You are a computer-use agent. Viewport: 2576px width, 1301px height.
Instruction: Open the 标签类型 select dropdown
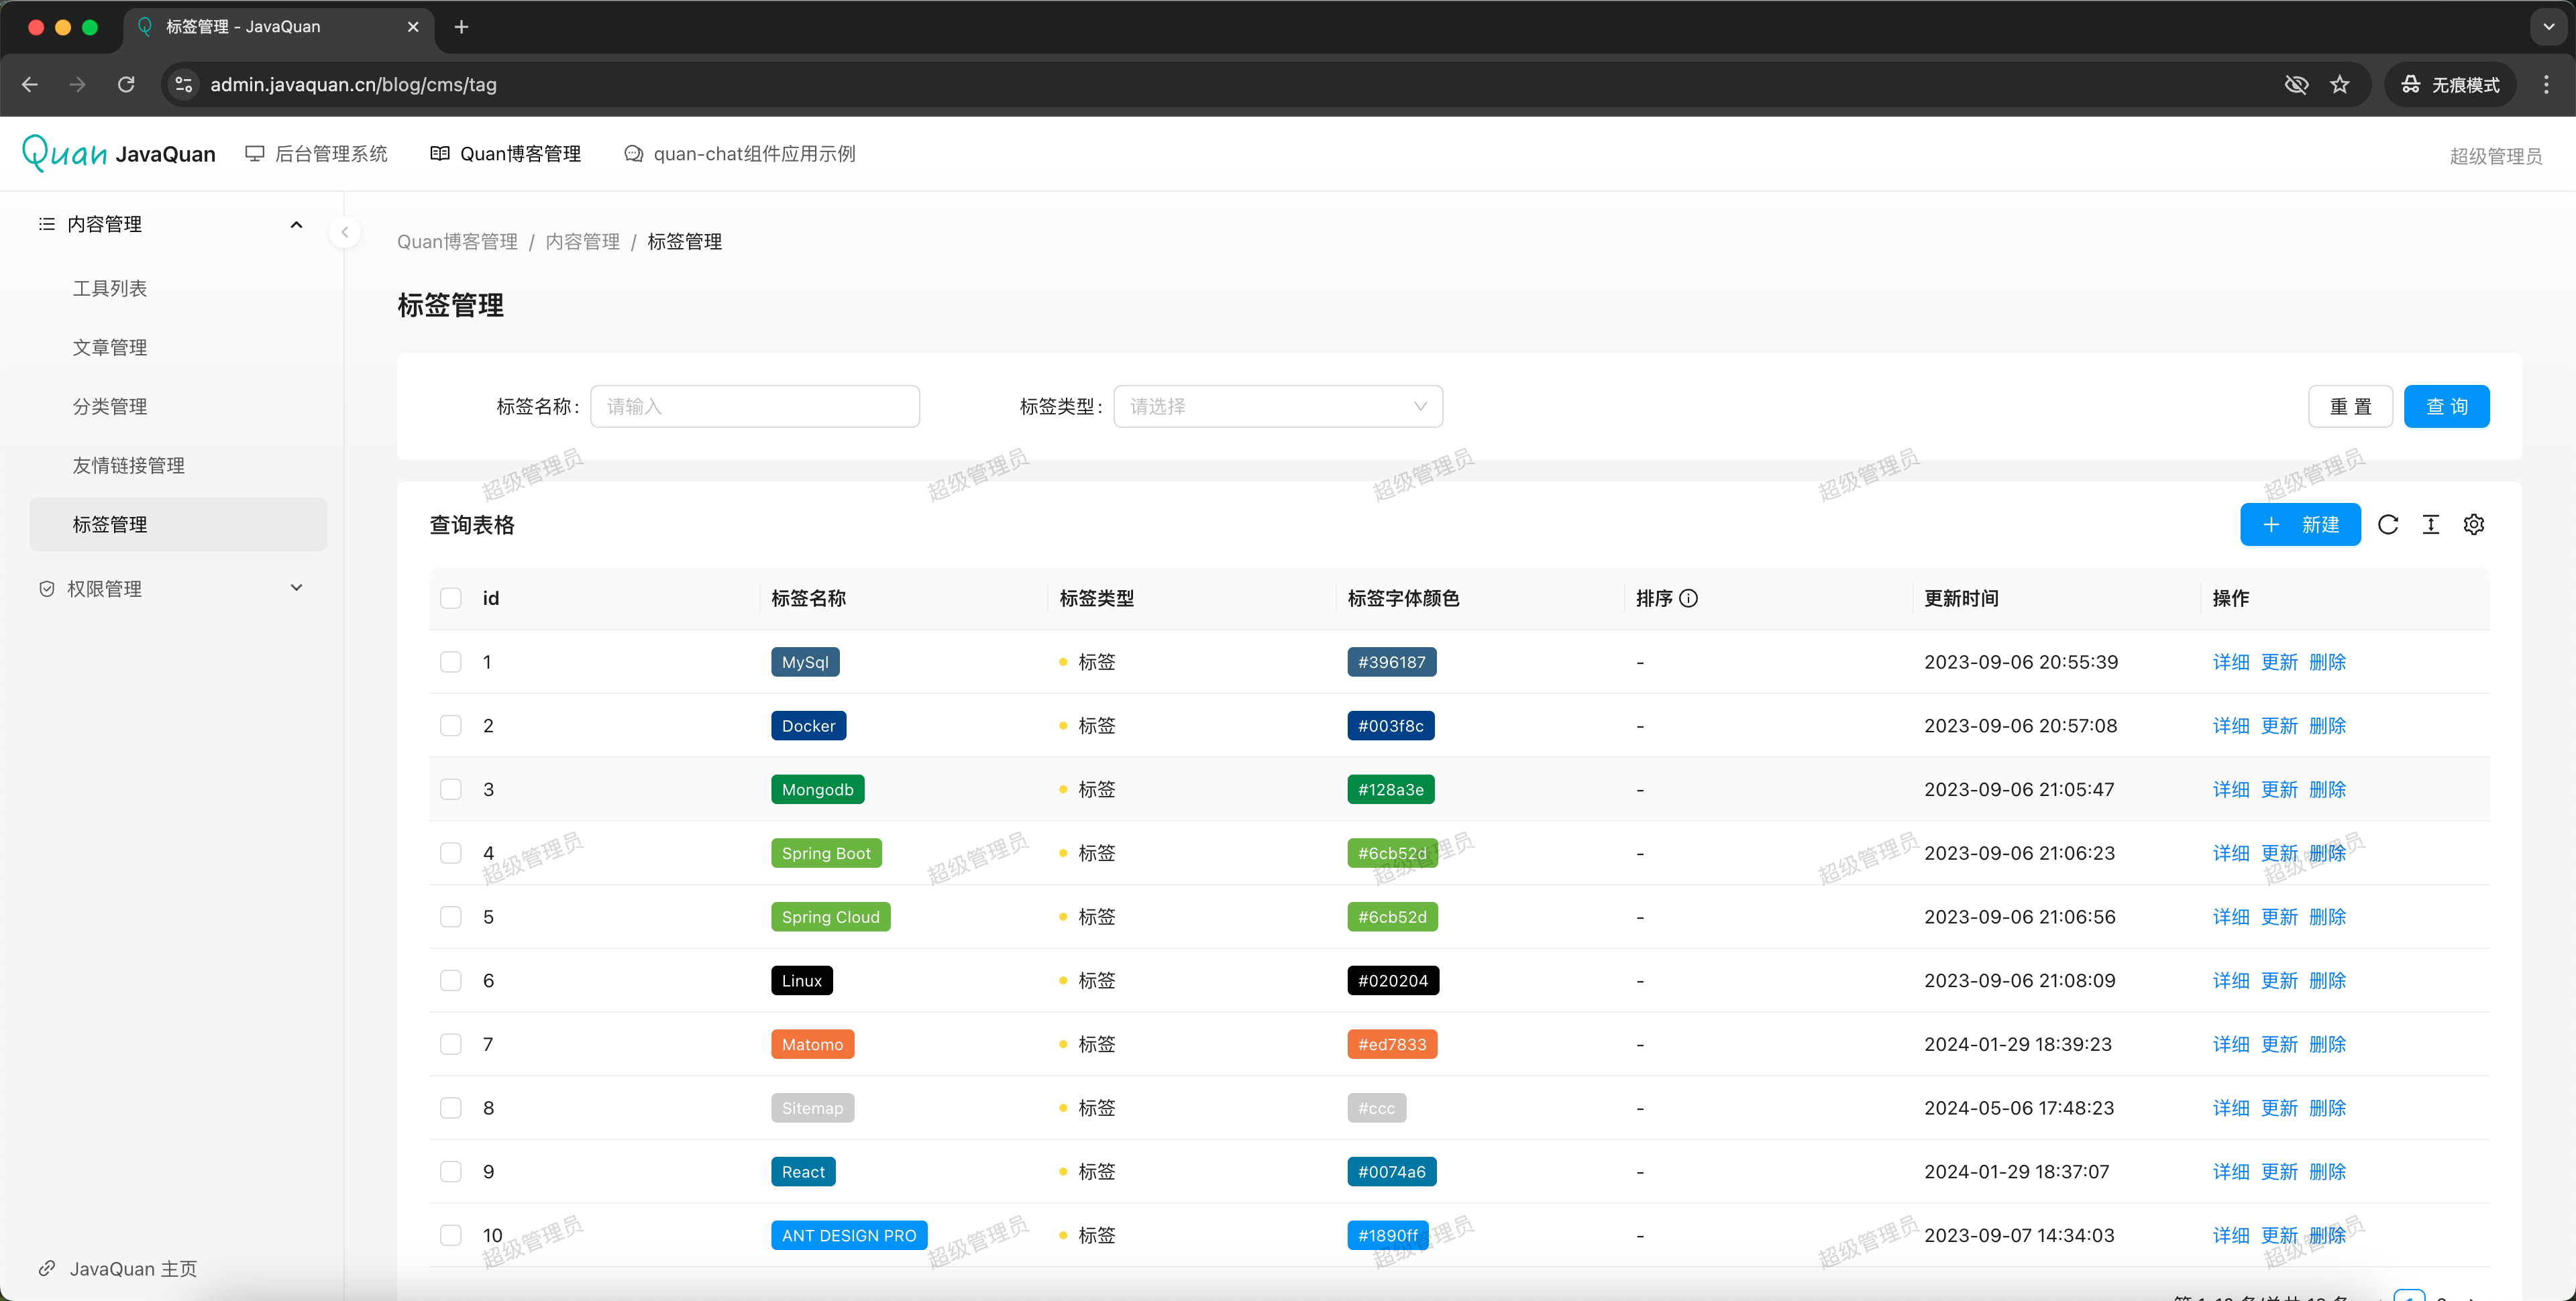pos(1277,406)
